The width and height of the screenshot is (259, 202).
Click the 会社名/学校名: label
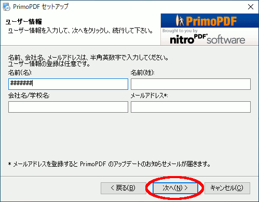point(29,96)
